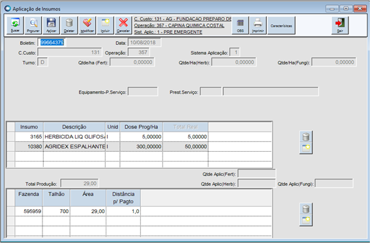Click the Área column header

[x=88, y=197]
